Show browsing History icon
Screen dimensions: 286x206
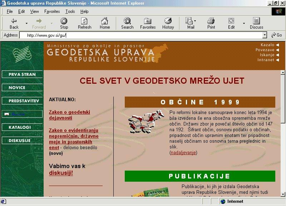coord(168,21)
